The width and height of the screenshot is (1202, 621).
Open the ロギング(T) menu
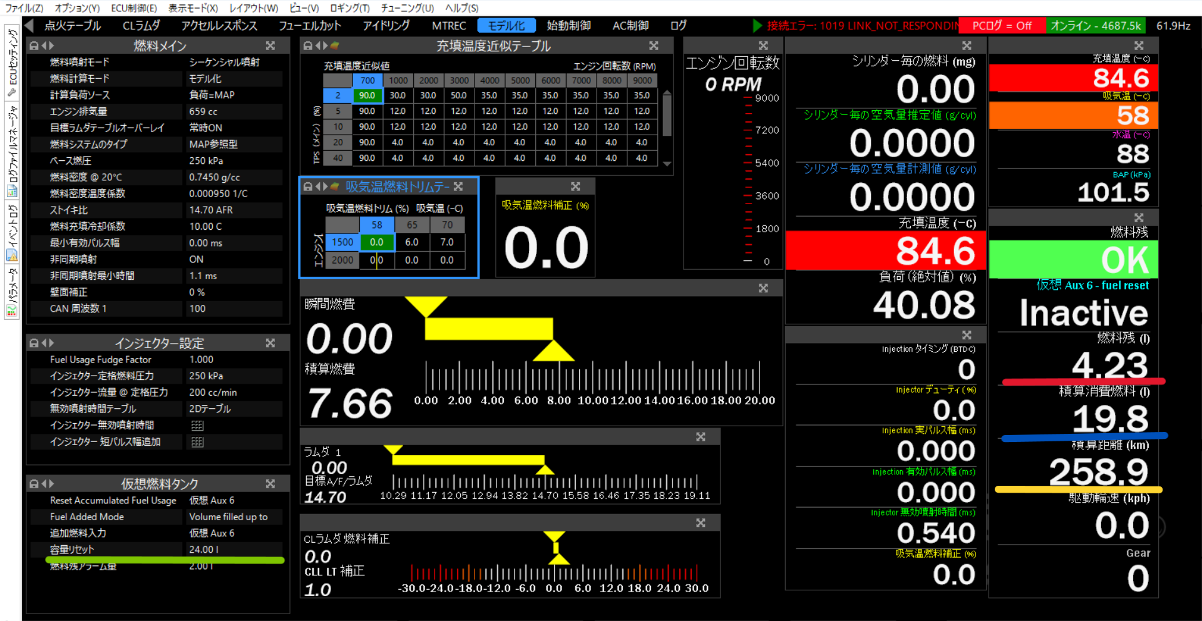click(x=350, y=8)
